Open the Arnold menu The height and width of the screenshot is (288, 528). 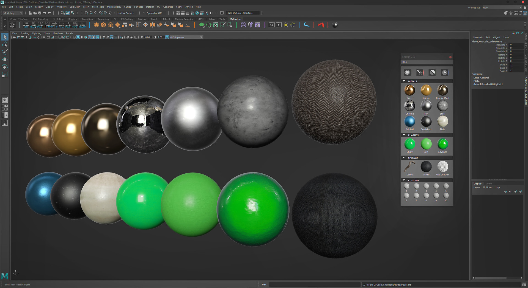189,7
